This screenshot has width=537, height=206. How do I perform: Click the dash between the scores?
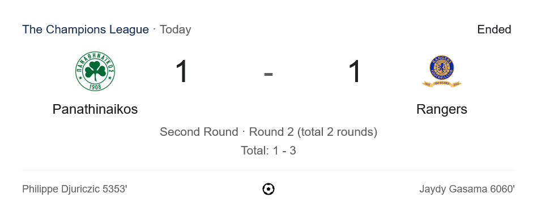pos(268,74)
